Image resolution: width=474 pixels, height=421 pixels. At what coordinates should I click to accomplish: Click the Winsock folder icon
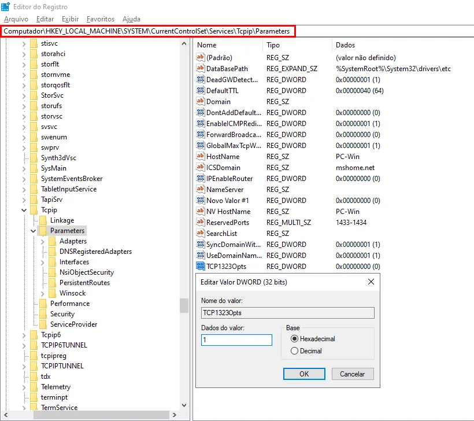click(x=52, y=293)
